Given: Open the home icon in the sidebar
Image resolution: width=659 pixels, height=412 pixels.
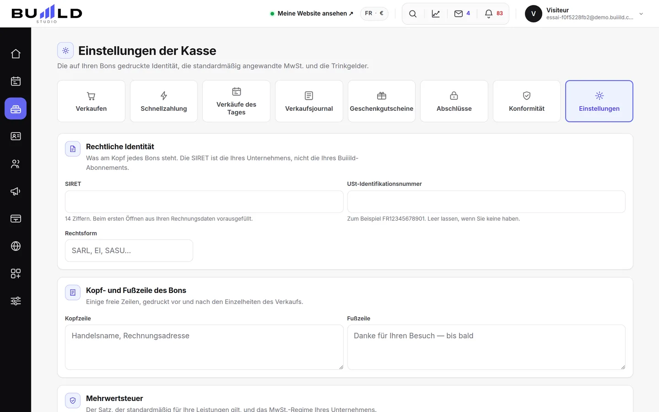Looking at the screenshot, I should pos(16,54).
